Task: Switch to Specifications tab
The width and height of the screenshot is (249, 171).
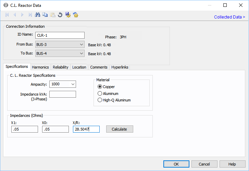Action: coord(17,66)
